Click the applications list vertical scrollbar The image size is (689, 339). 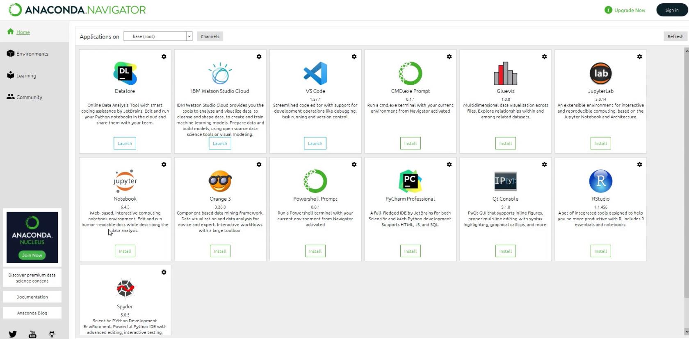(686, 176)
